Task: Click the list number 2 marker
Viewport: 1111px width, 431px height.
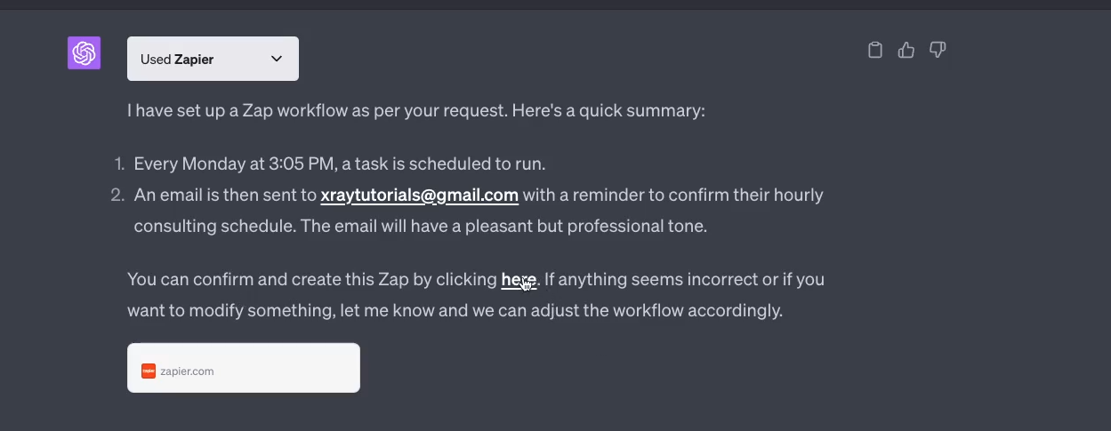Action: 117,195
